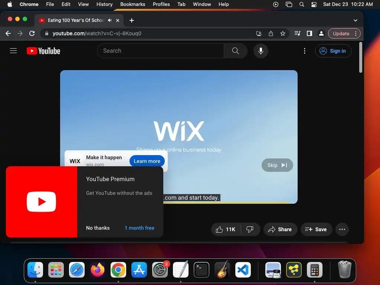The width and height of the screenshot is (380, 285).
Task: Click the page vertical scrollbar
Action: [361, 57]
